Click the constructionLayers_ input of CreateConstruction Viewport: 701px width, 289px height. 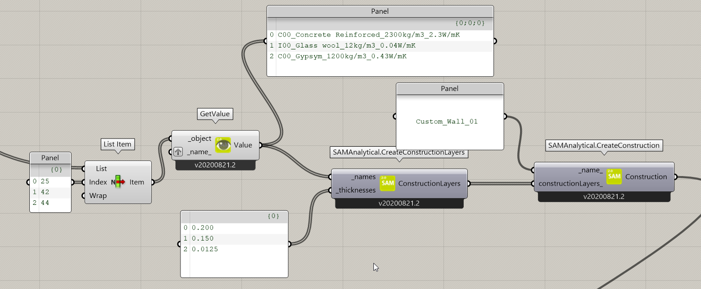pyautogui.click(x=570, y=183)
